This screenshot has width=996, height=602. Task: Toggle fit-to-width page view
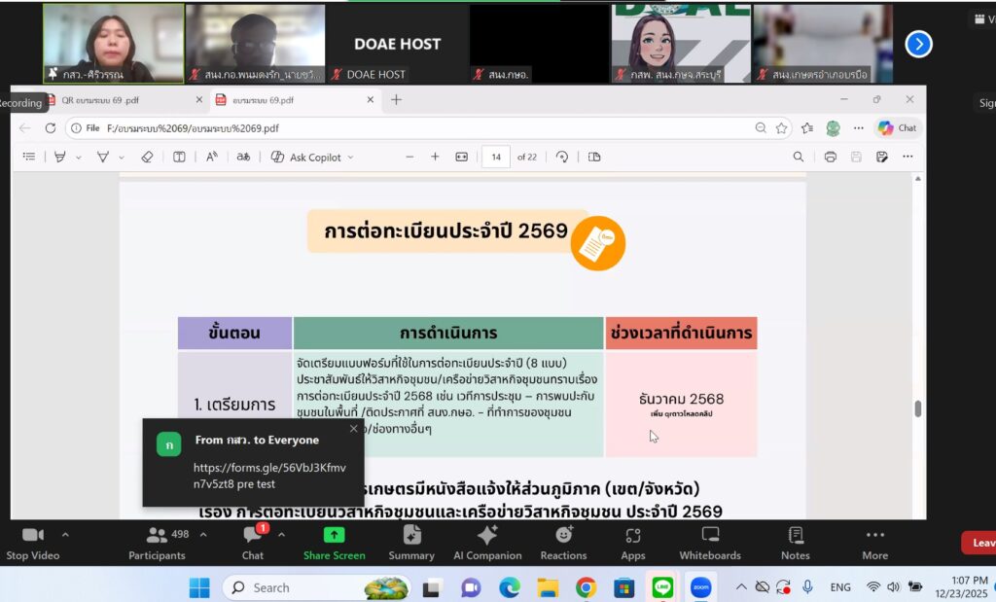tap(462, 157)
